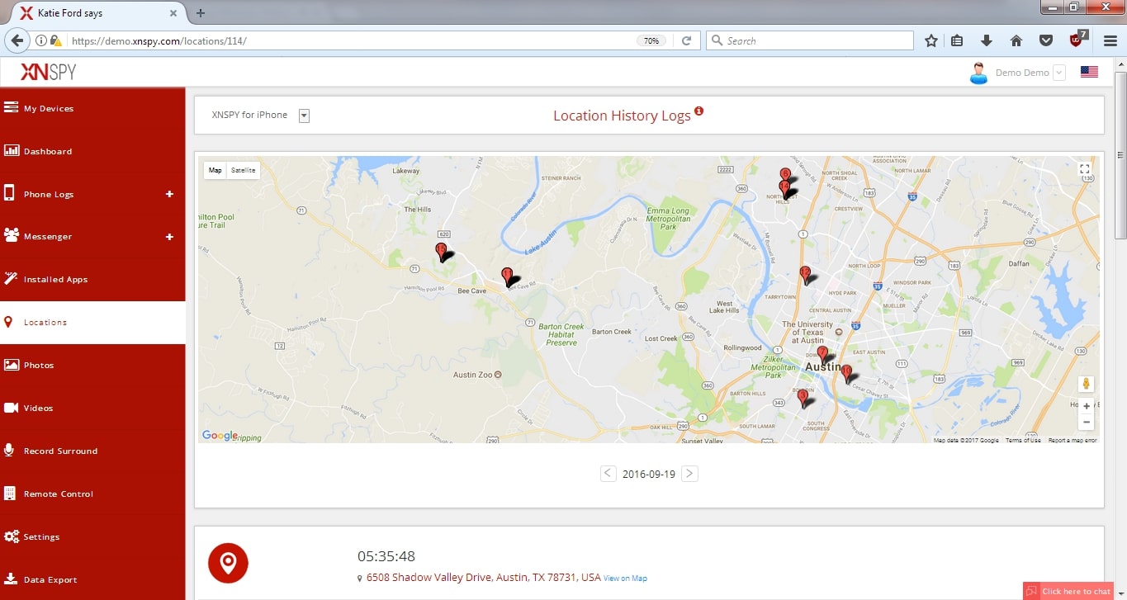Click the map marker above Tarrytown

(805, 275)
